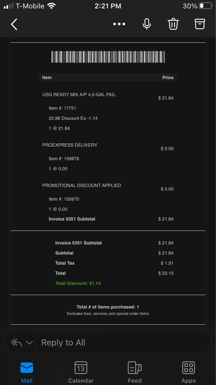The height and width of the screenshot is (385, 216).
Task: Tap the battery indicator in status bar
Action: [x=205, y=6]
